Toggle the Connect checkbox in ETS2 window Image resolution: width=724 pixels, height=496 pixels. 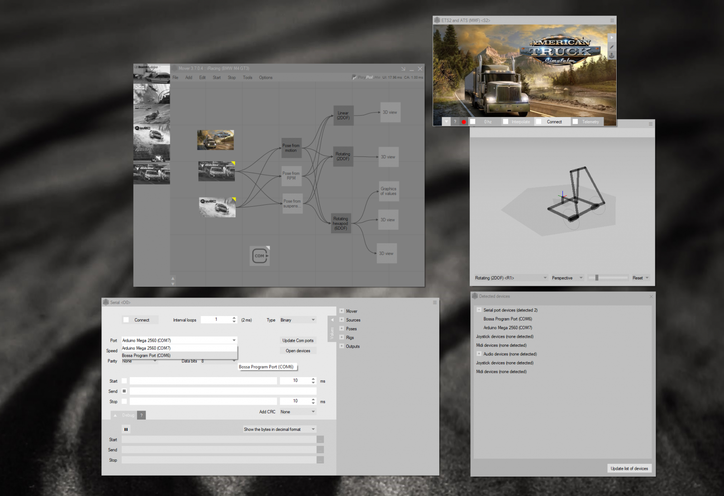[x=538, y=122]
